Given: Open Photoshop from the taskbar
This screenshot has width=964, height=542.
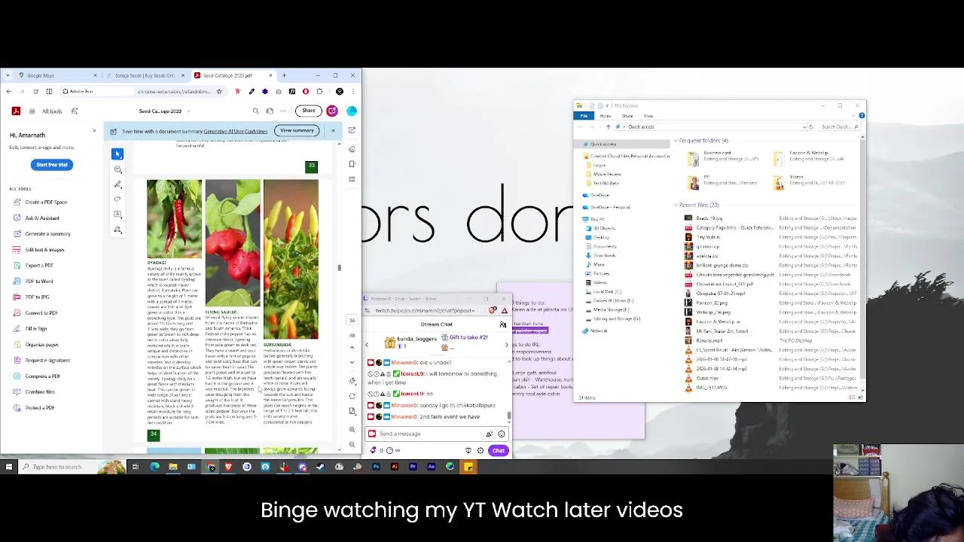Looking at the screenshot, I should click(376, 467).
